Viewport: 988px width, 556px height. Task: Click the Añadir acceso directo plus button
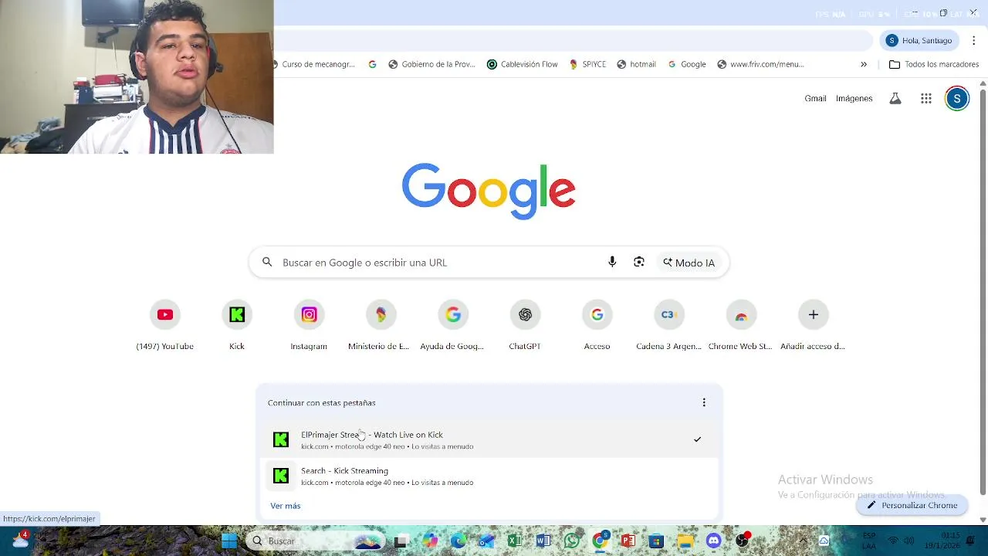pos(813,314)
